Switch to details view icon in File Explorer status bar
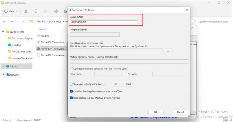Image resolution: width=233 pixels, height=122 pixels. pos(226,120)
